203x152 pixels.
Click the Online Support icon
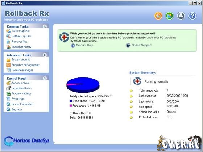point(128,45)
